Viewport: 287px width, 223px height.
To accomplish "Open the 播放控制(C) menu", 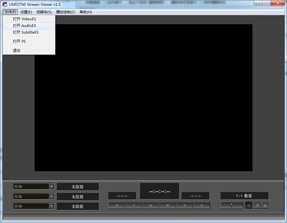I will pyautogui.click(x=66, y=12).
